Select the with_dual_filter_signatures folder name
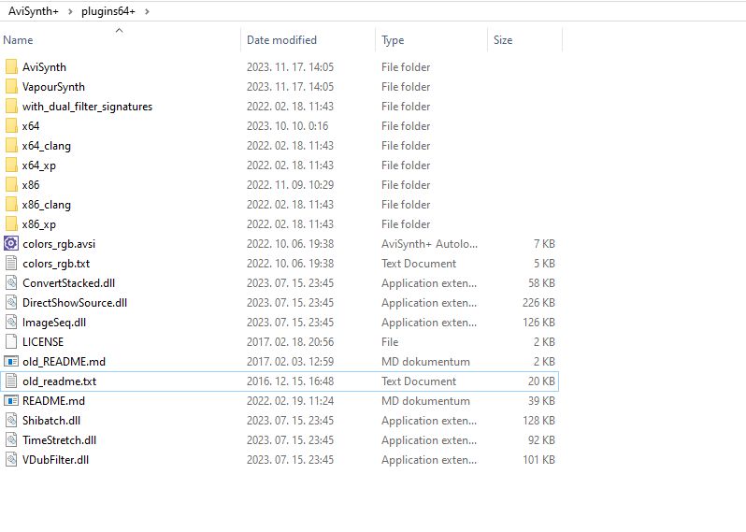The image size is (746, 532). pos(88,106)
